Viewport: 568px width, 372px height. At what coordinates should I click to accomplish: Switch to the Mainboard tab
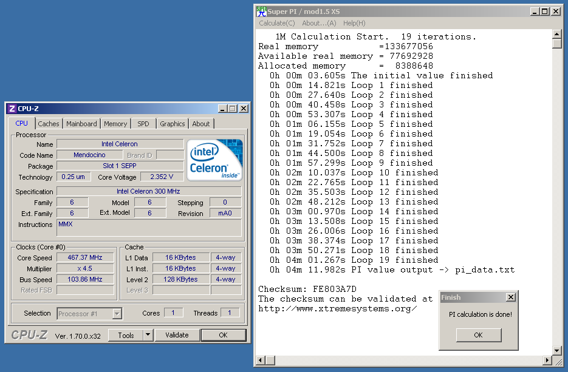(x=81, y=124)
